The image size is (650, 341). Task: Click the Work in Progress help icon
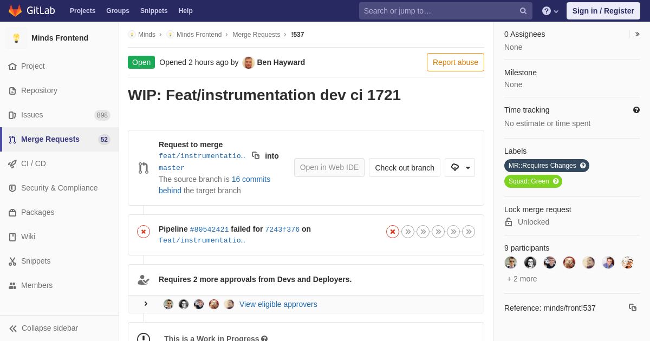(x=264, y=338)
